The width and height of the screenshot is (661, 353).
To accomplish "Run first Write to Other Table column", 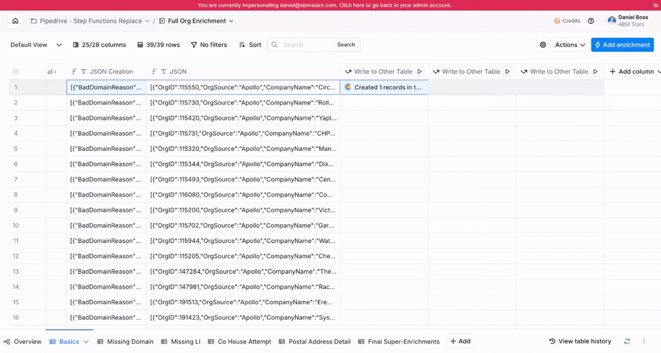I will (x=420, y=72).
